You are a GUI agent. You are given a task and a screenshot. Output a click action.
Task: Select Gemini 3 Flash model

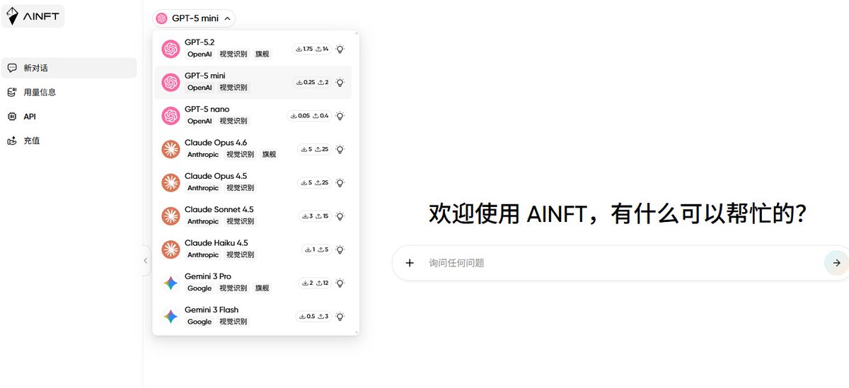click(x=253, y=316)
